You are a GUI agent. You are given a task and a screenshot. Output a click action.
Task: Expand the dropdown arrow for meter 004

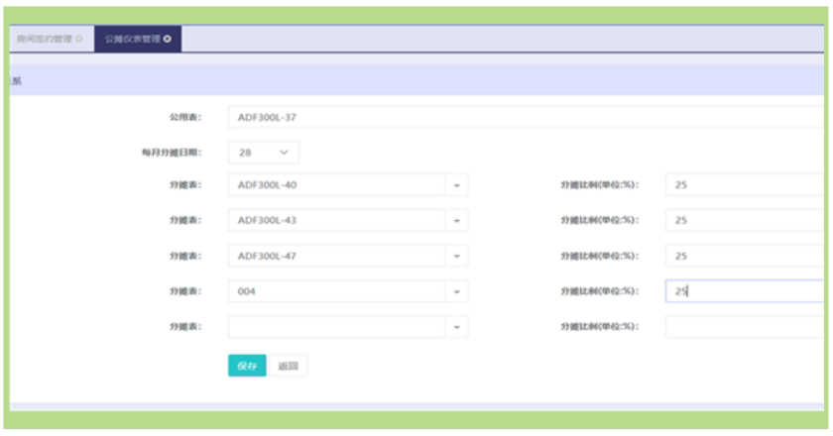click(457, 291)
